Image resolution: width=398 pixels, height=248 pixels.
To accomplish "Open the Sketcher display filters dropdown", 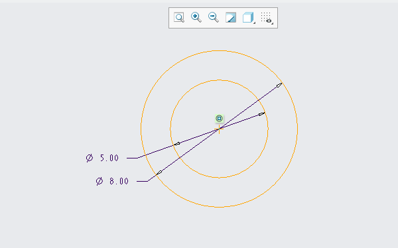I will 267,18.
